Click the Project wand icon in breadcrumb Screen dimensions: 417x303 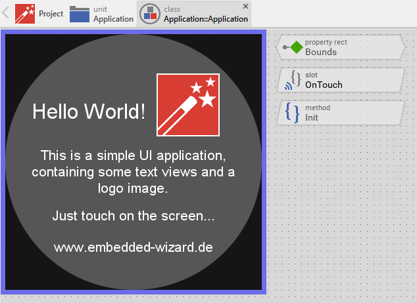pyautogui.click(x=25, y=14)
